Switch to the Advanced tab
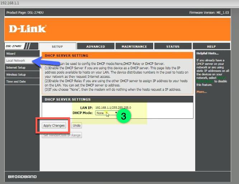The width and height of the screenshot is (239, 184). (x=95, y=46)
